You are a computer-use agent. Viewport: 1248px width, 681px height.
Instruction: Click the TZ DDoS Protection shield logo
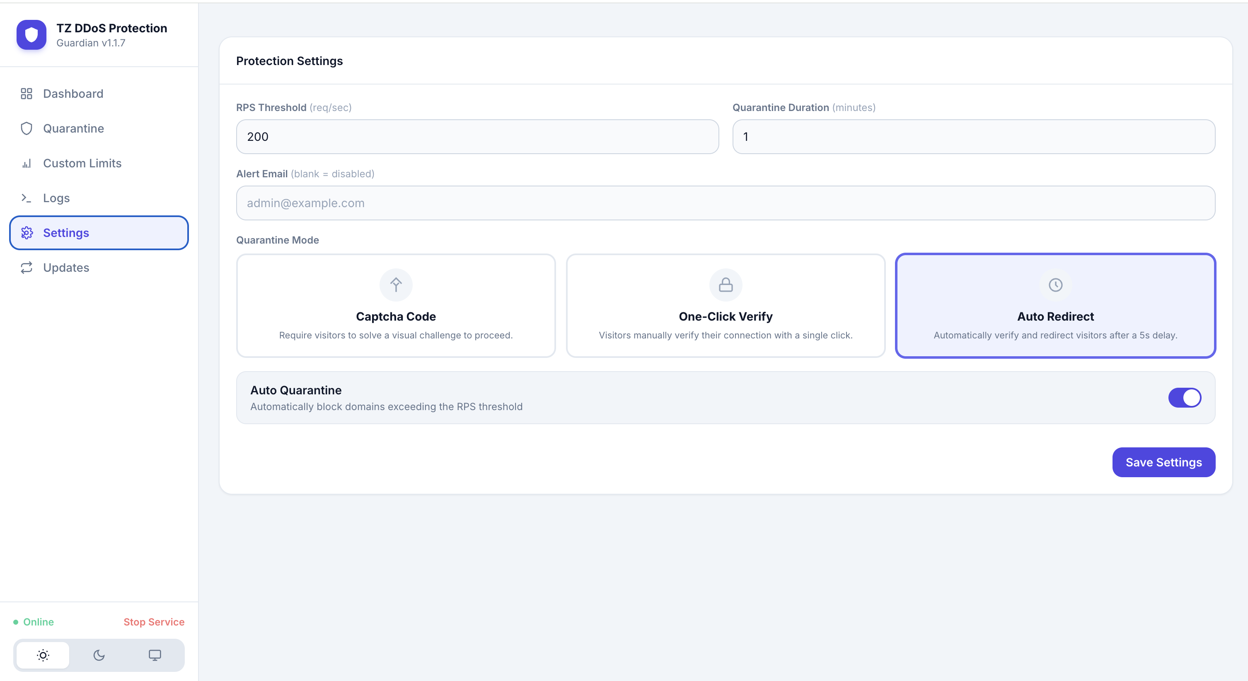(31, 34)
